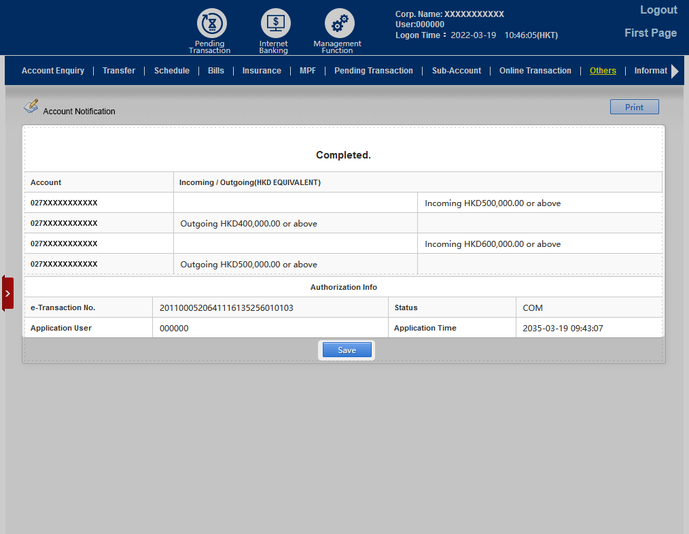Click the Corp. Name text
Viewport: 689px width, 534px height.
450,14
